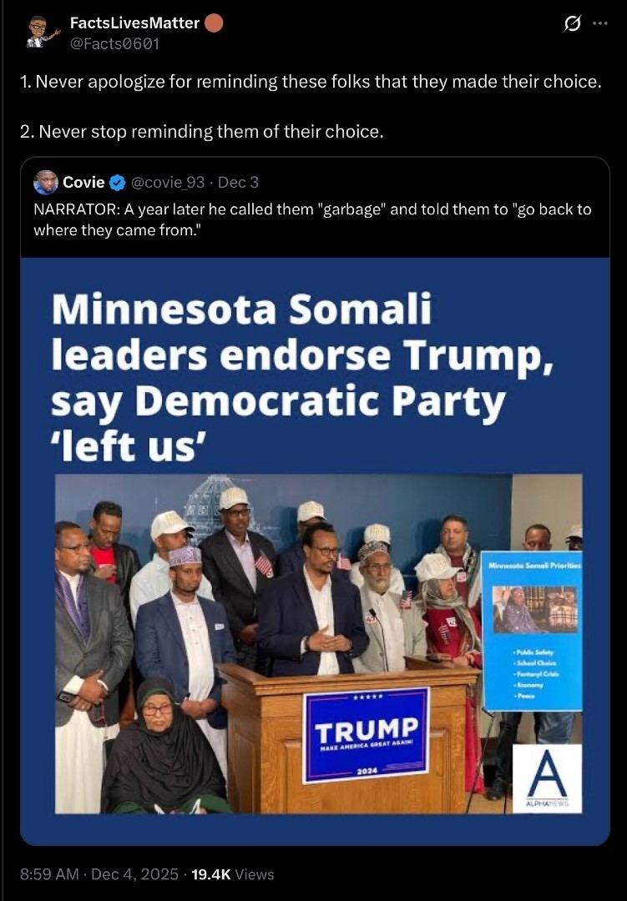Click Covie's blue verified checkmark badge
Image resolution: width=627 pixels, height=901 pixels.
(118, 183)
